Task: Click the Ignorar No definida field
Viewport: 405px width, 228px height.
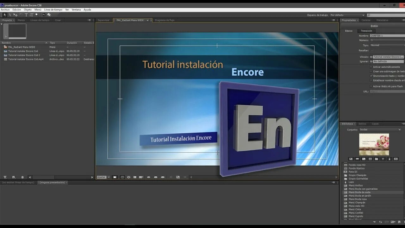Action: [389, 61]
